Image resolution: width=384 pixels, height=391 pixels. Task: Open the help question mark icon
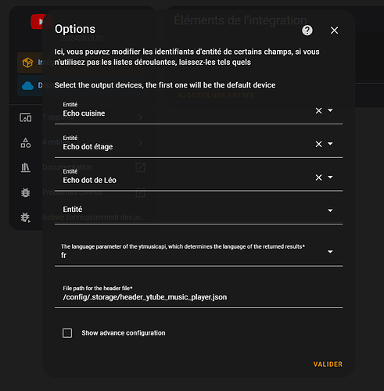[307, 30]
